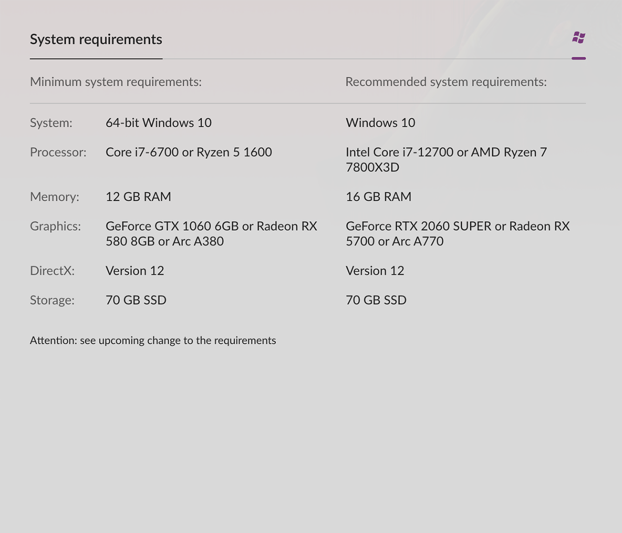Screen dimensions: 622x533
Task: Click the 'Minimum system requirements:' heading
Action: [116, 82]
